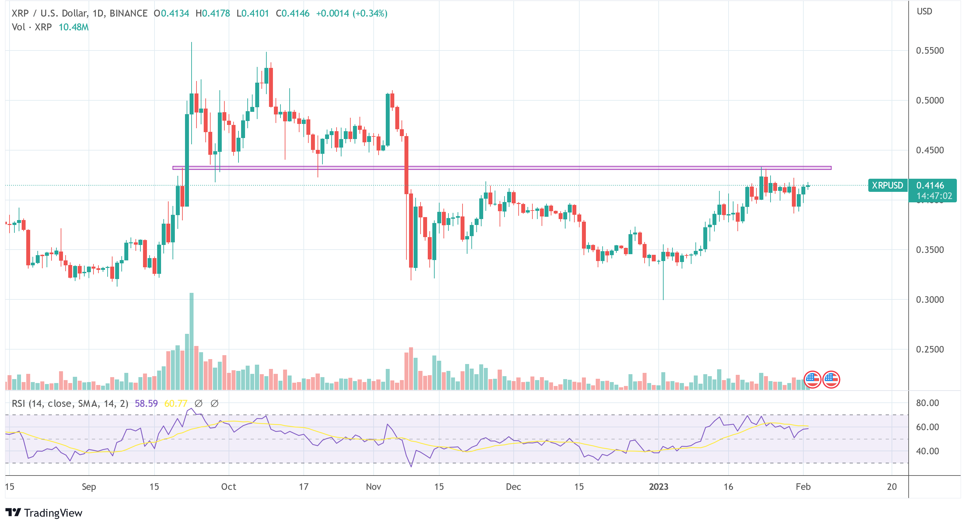Click the RSI value 58.59
Image resolution: width=969 pixels, height=527 pixels.
[146, 404]
